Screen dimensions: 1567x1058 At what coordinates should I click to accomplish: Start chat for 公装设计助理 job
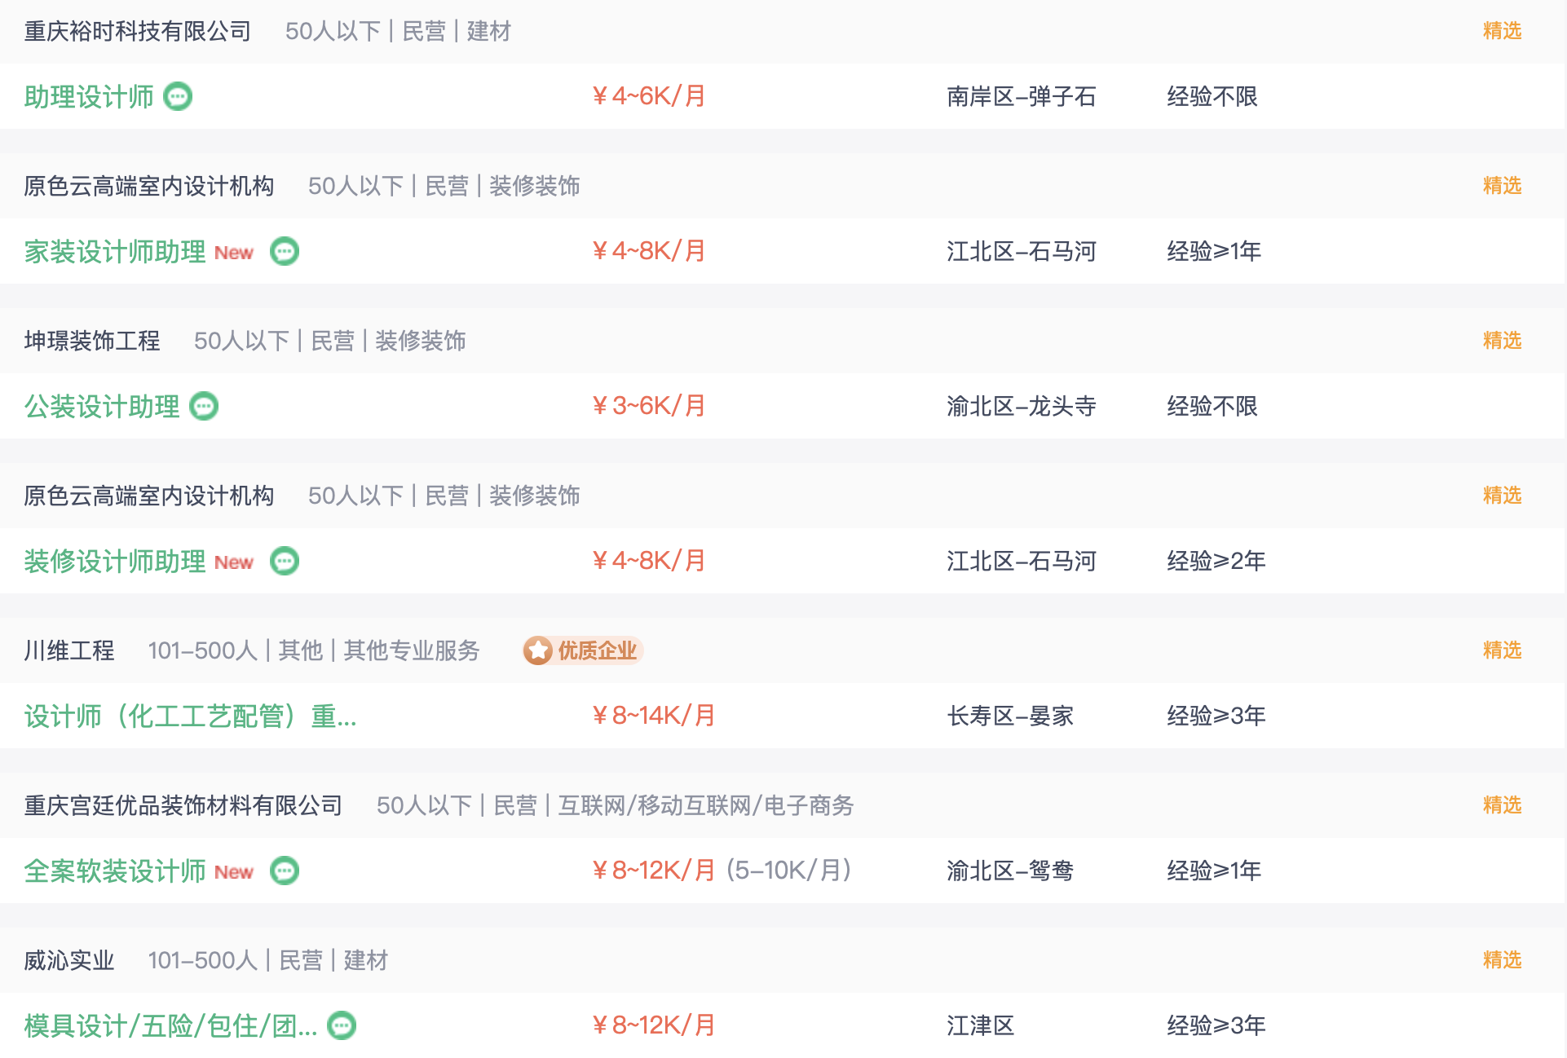[x=204, y=406]
